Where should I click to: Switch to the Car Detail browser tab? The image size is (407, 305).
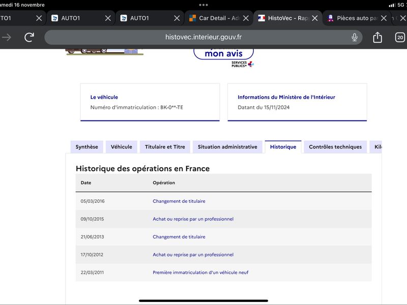click(218, 18)
